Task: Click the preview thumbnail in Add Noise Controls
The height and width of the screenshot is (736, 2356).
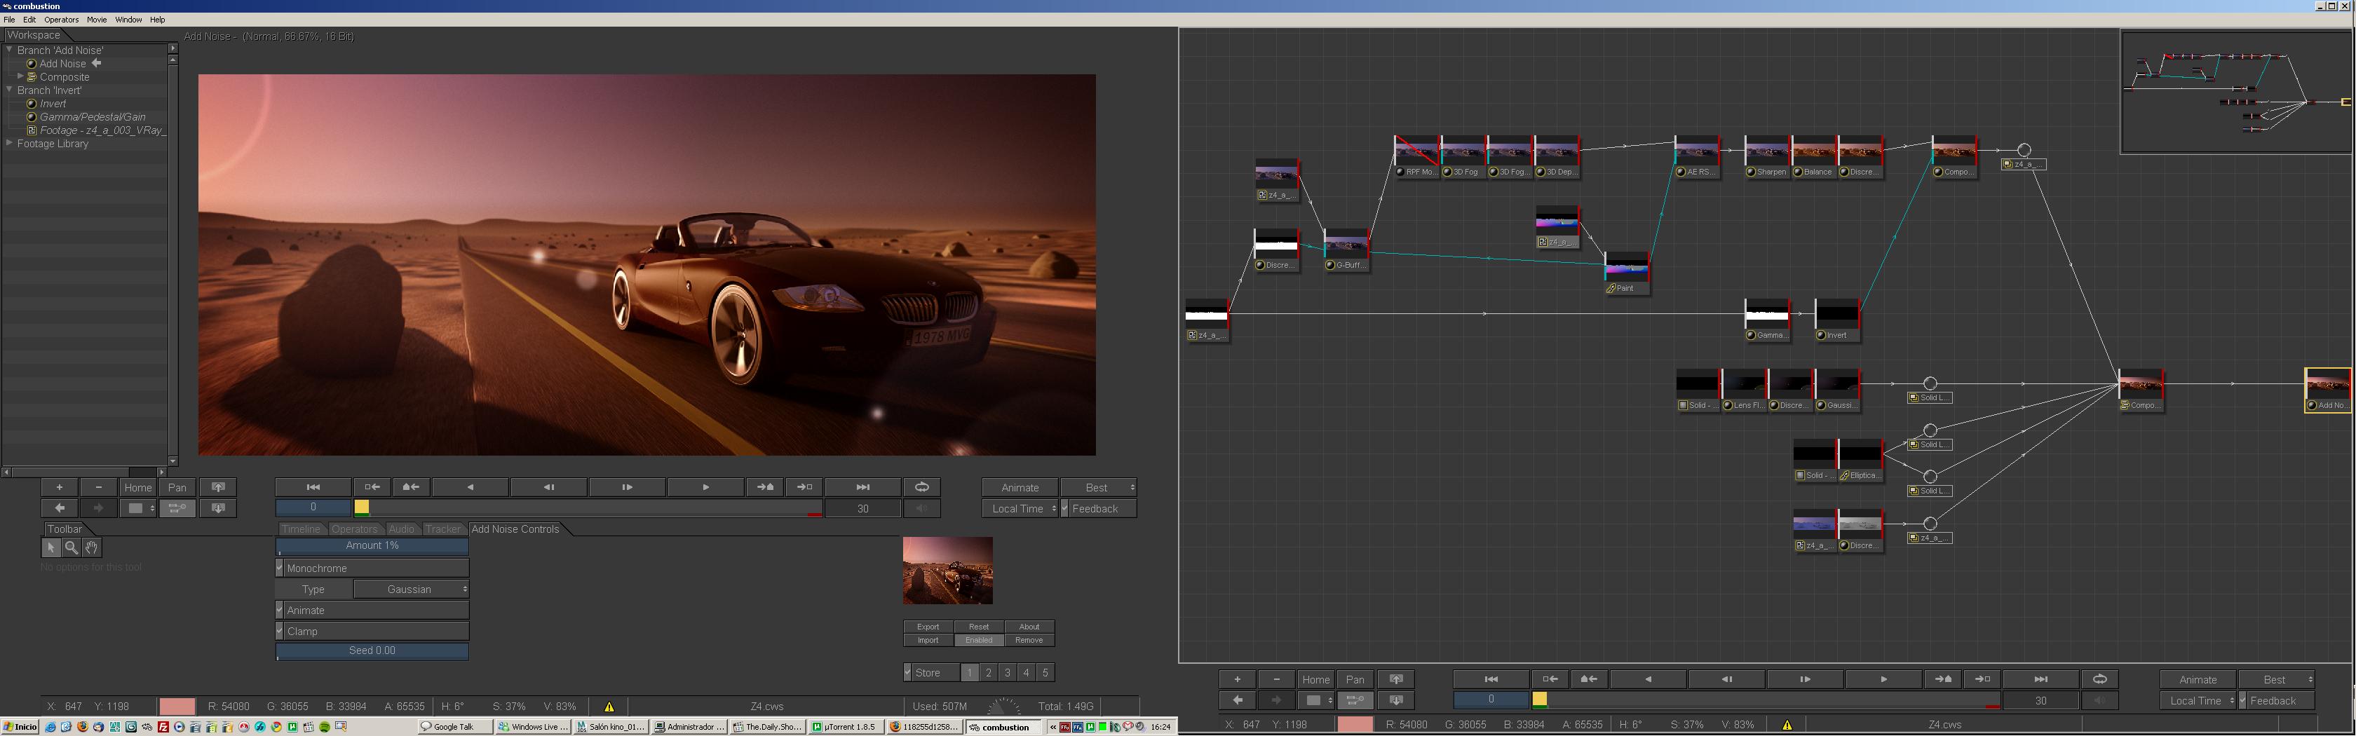Action: (947, 571)
